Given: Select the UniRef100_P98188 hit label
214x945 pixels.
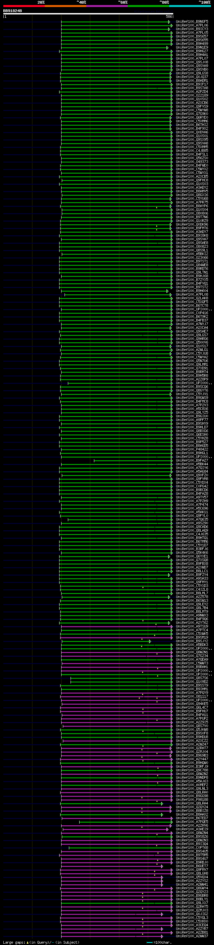Looking at the screenshot, I should [192, 800].
